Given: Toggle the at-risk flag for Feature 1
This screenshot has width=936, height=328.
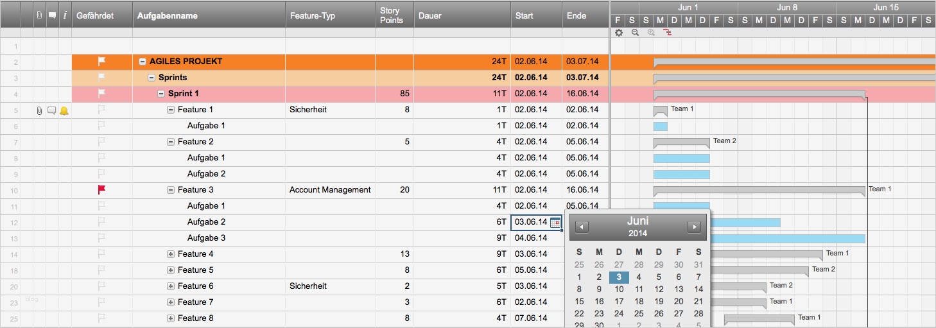Looking at the screenshot, I should pyautogui.click(x=101, y=110).
